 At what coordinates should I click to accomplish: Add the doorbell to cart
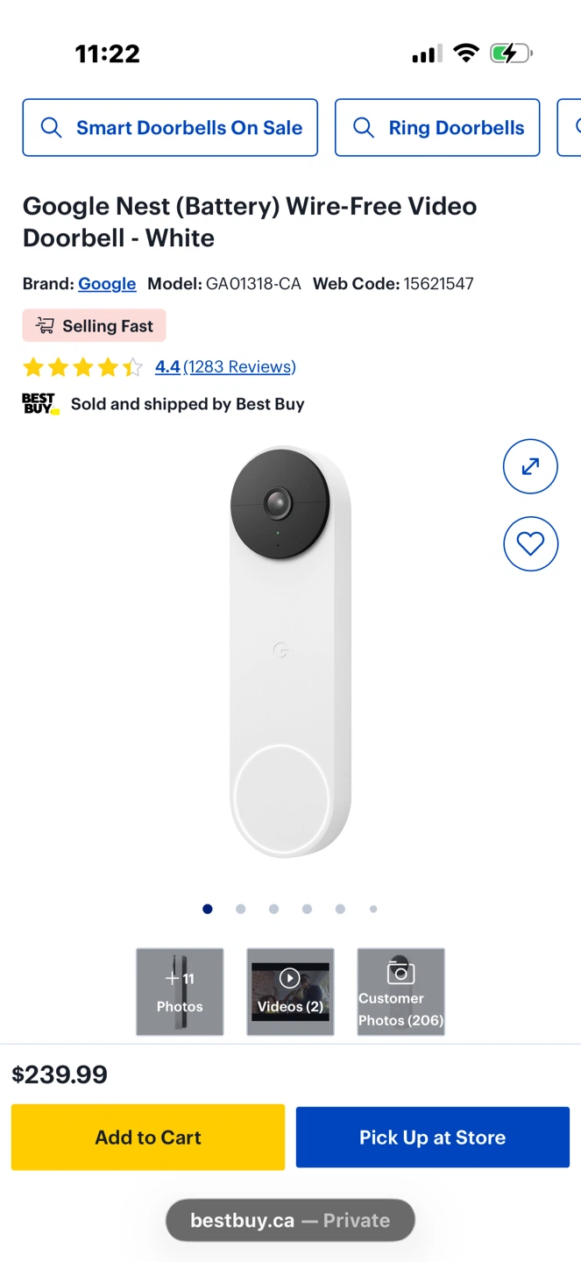tap(148, 1137)
